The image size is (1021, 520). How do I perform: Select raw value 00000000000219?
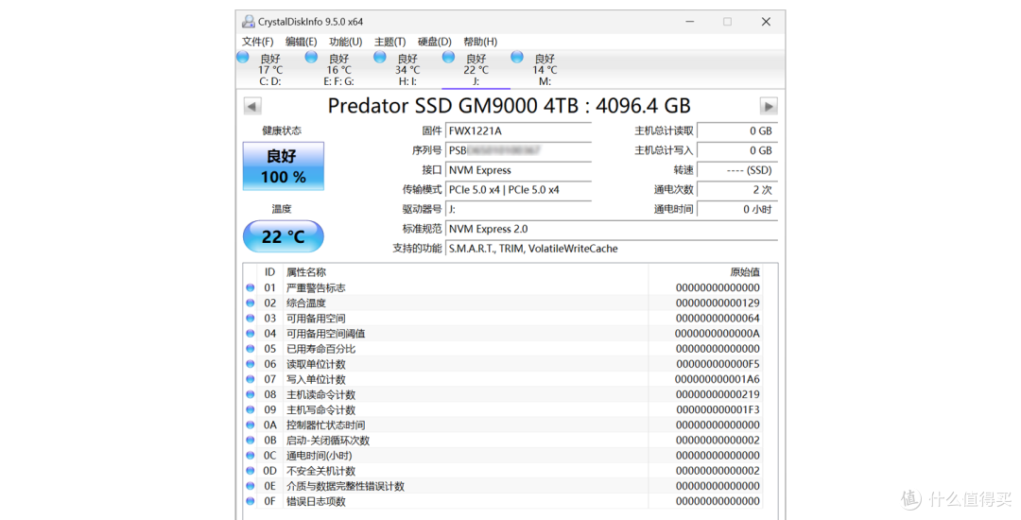[x=718, y=394]
